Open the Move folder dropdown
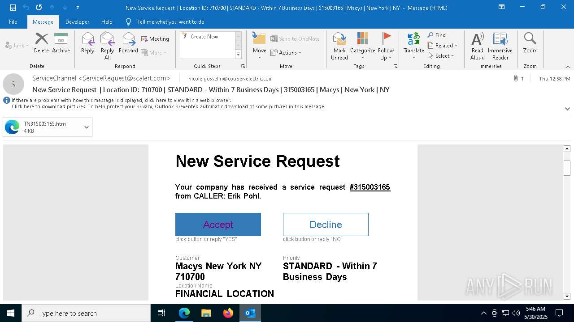This screenshot has width=574, height=322. pos(260,46)
